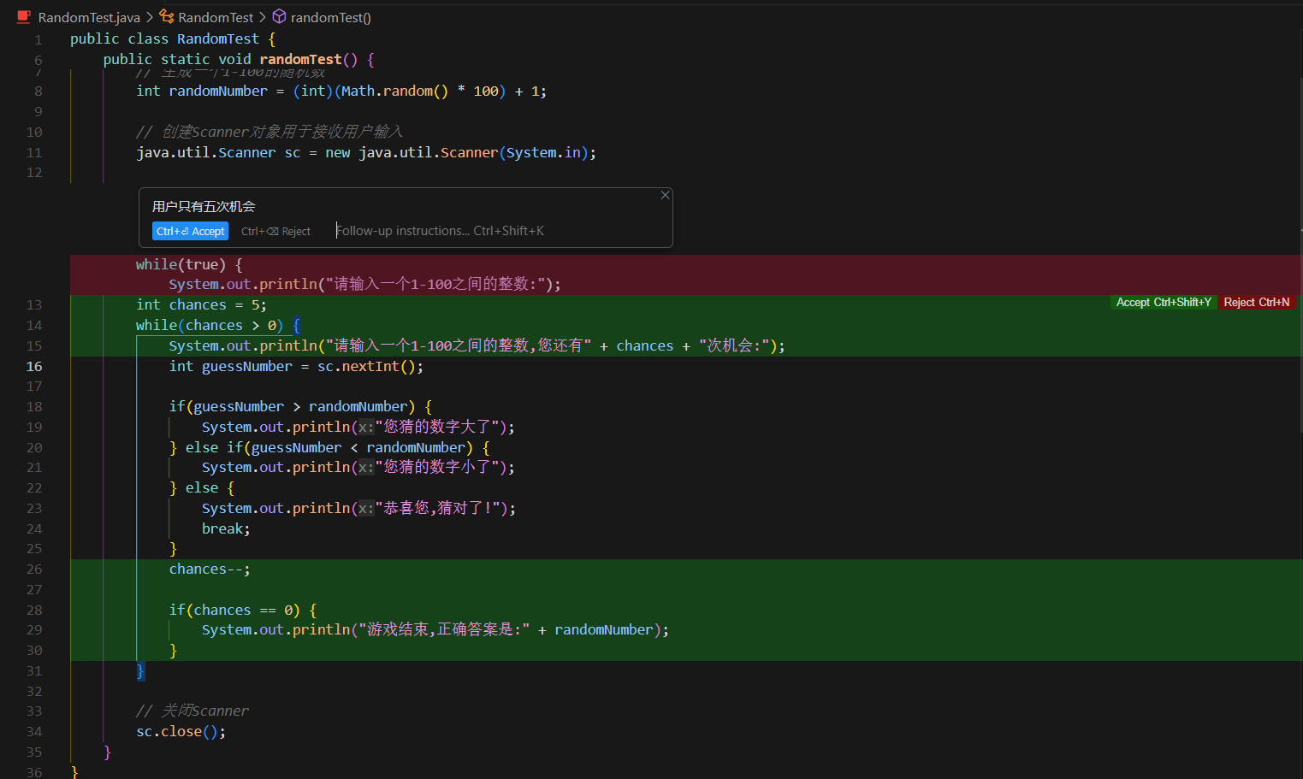Click line number 13 in the gutter

click(x=34, y=305)
